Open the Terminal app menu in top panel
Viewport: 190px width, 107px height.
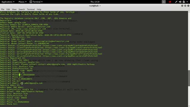point(37,2)
